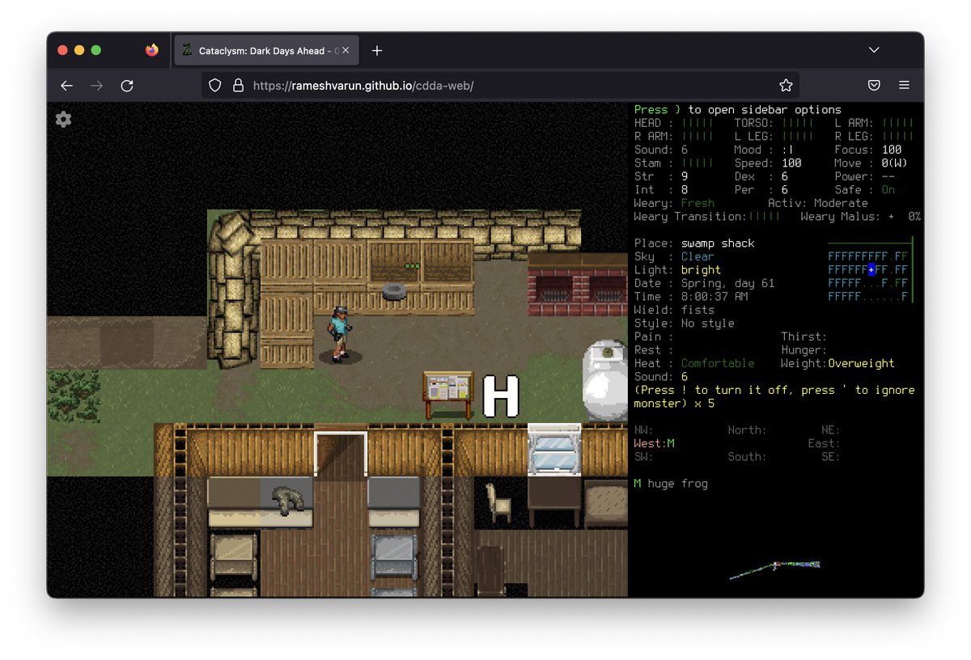971x660 pixels.
Task: Click the macOS green maximize button
Action: click(x=96, y=50)
